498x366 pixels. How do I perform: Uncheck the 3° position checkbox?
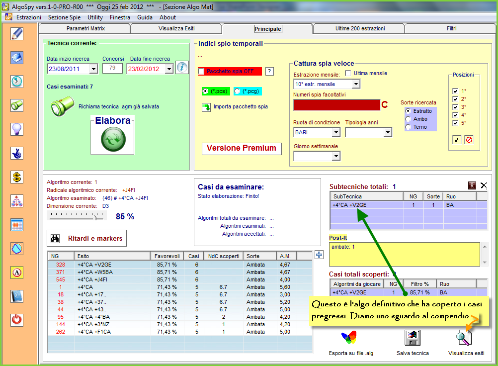point(456,107)
